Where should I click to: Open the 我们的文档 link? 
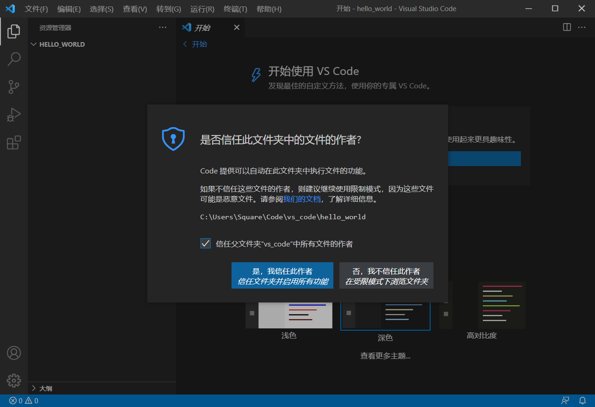pyautogui.click(x=302, y=199)
